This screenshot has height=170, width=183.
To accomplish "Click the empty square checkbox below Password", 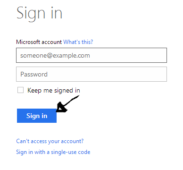I will (x=20, y=90).
